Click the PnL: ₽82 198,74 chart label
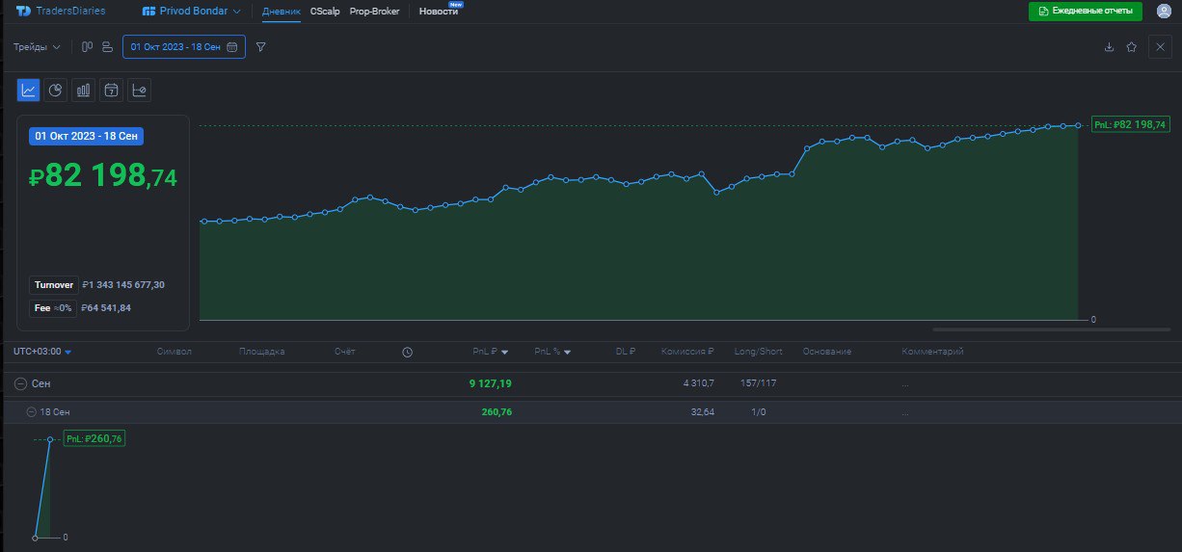 (1131, 124)
